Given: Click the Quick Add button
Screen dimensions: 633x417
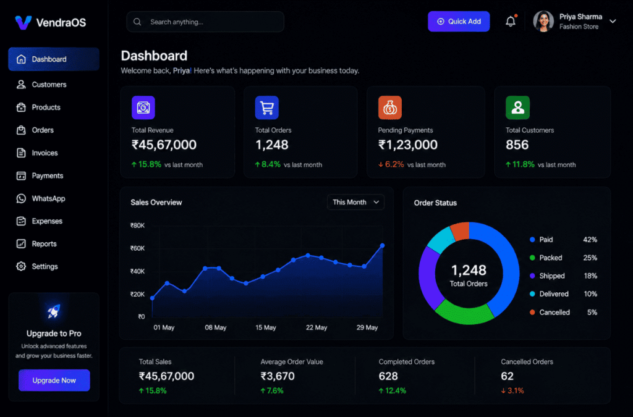Looking at the screenshot, I should [x=459, y=22].
